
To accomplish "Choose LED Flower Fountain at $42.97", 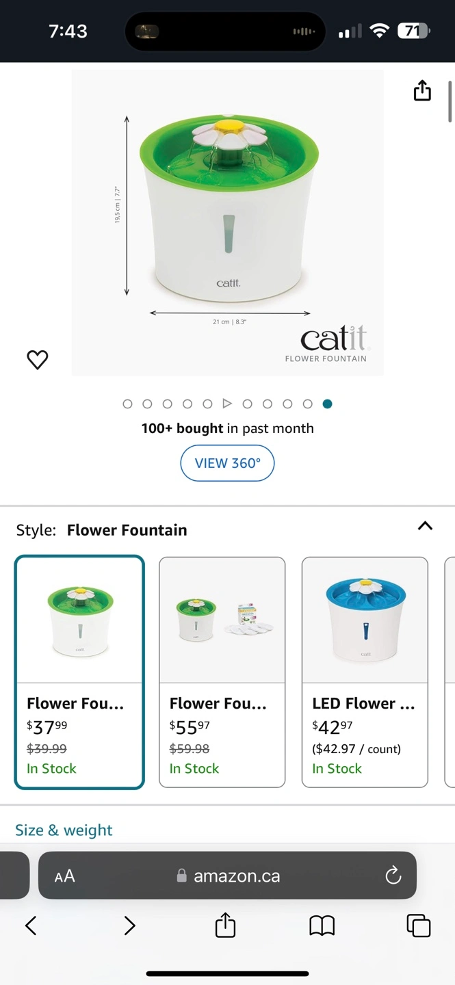I will pyautogui.click(x=365, y=672).
